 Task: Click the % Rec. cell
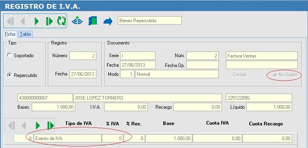tap(134, 138)
